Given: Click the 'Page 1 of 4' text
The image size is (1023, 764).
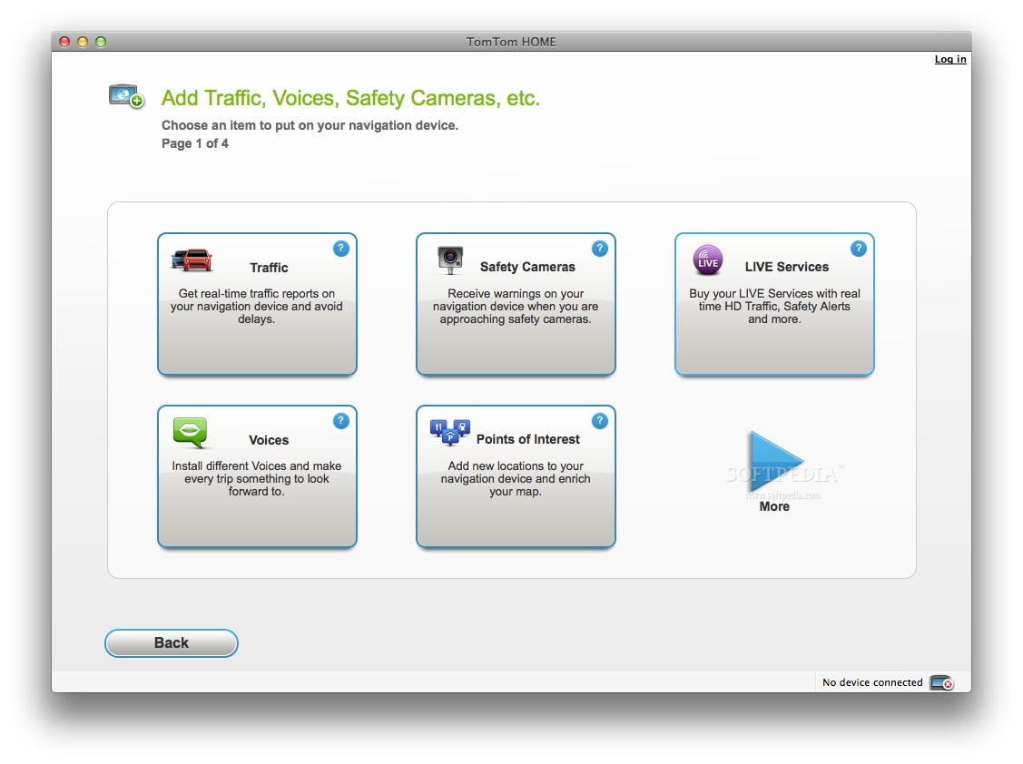Looking at the screenshot, I should [x=195, y=143].
